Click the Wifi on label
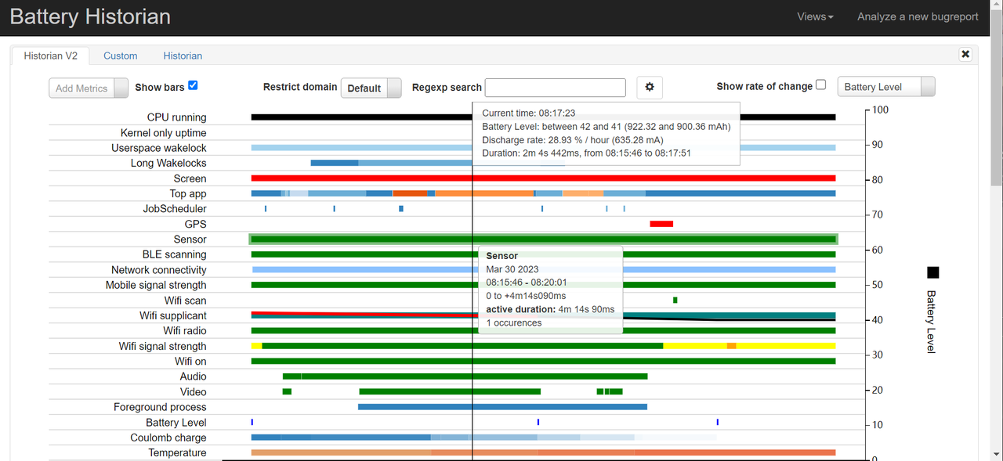Screen dimensions: 1003x461 (190, 362)
